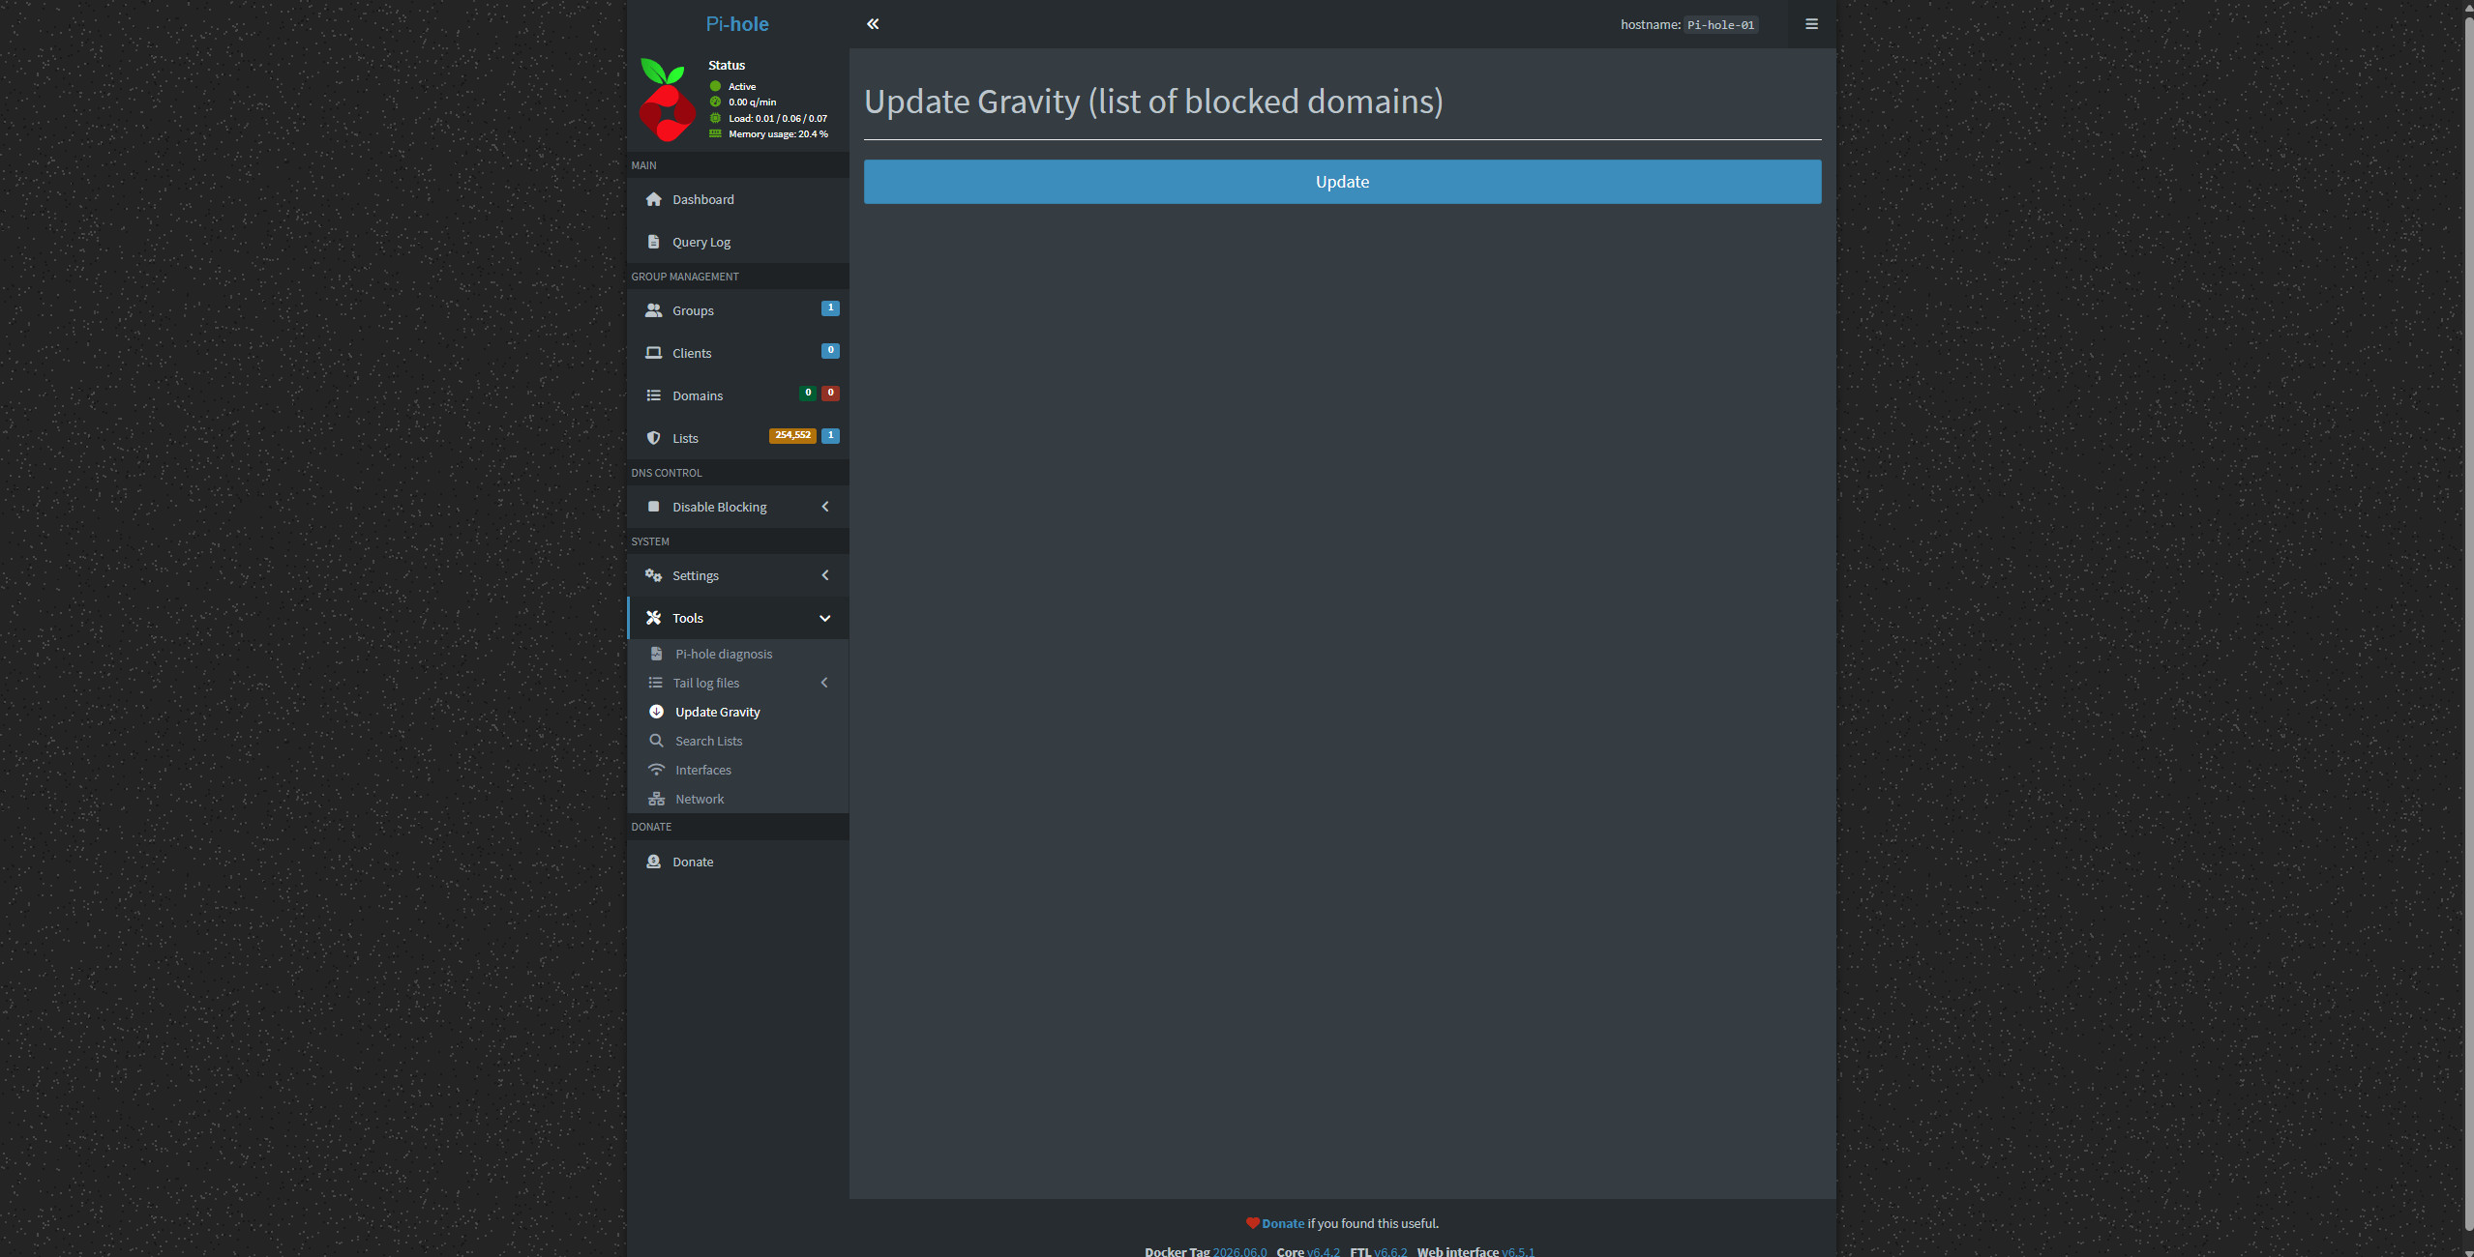Collapse the Tools menu chevron
The height and width of the screenshot is (1257, 2474).
tap(825, 619)
